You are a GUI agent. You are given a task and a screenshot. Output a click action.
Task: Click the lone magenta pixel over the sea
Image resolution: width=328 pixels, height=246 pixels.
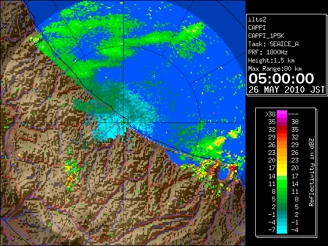pos(214,113)
